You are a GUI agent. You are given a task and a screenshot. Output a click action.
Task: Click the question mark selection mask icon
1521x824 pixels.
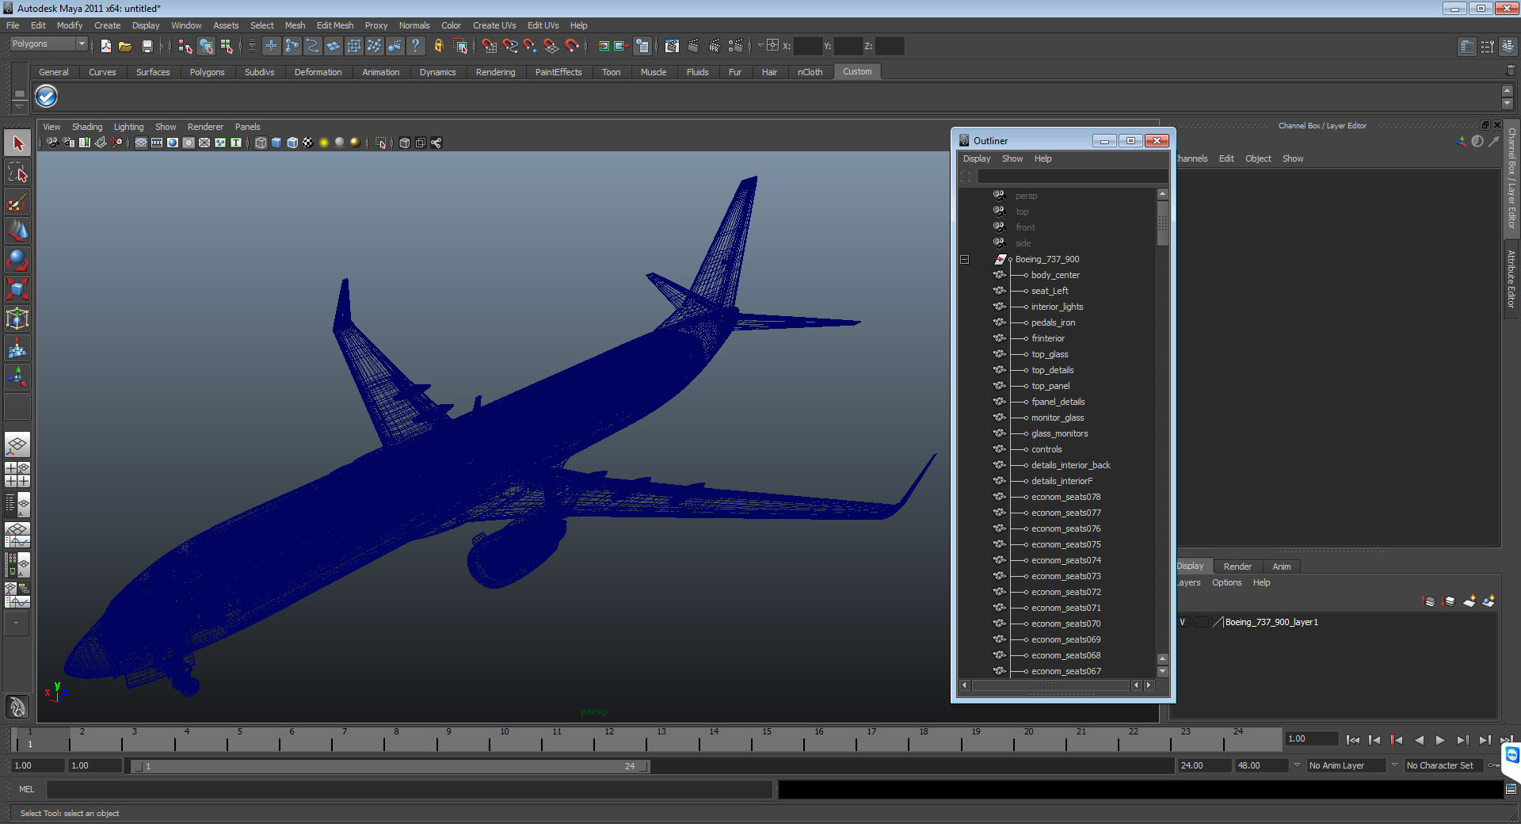tap(415, 46)
